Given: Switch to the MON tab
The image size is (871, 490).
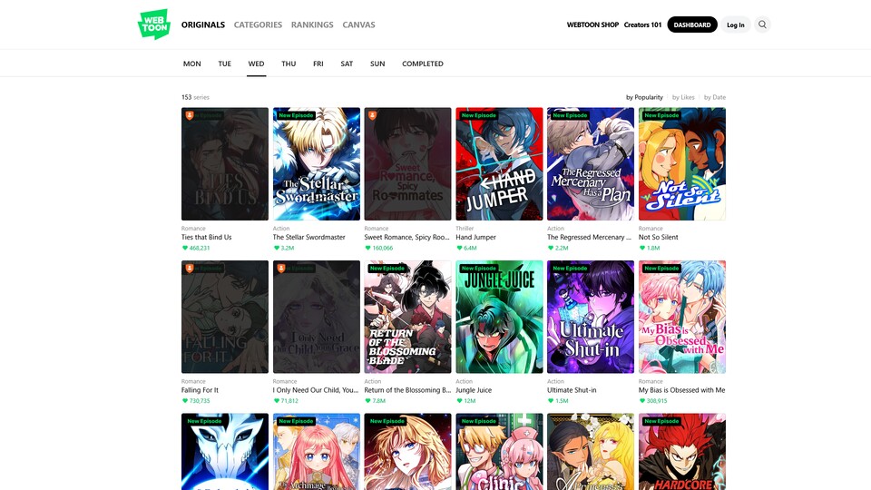Looking at the screenshot, I should tap(192, 64).
